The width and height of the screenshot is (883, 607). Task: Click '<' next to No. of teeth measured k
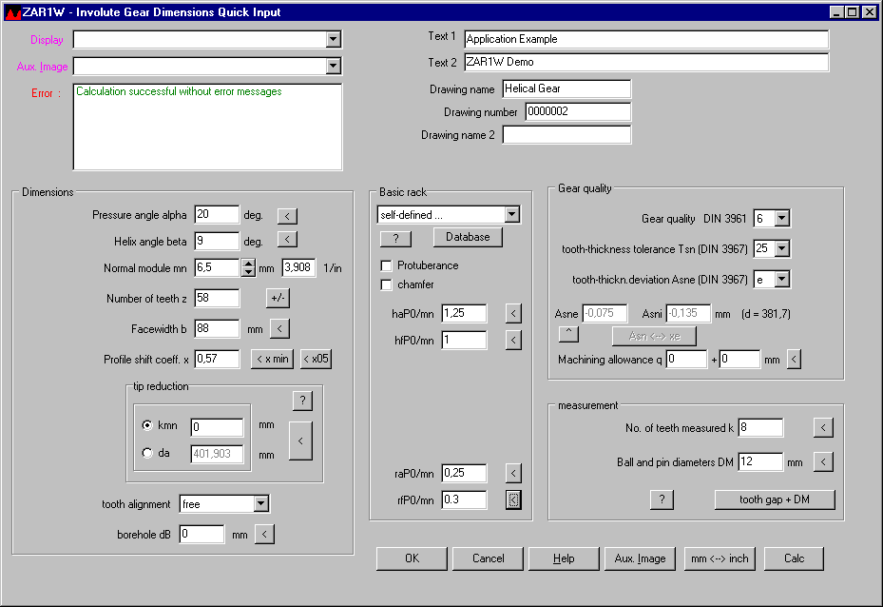pyautogui.click(x=824, y=428)
